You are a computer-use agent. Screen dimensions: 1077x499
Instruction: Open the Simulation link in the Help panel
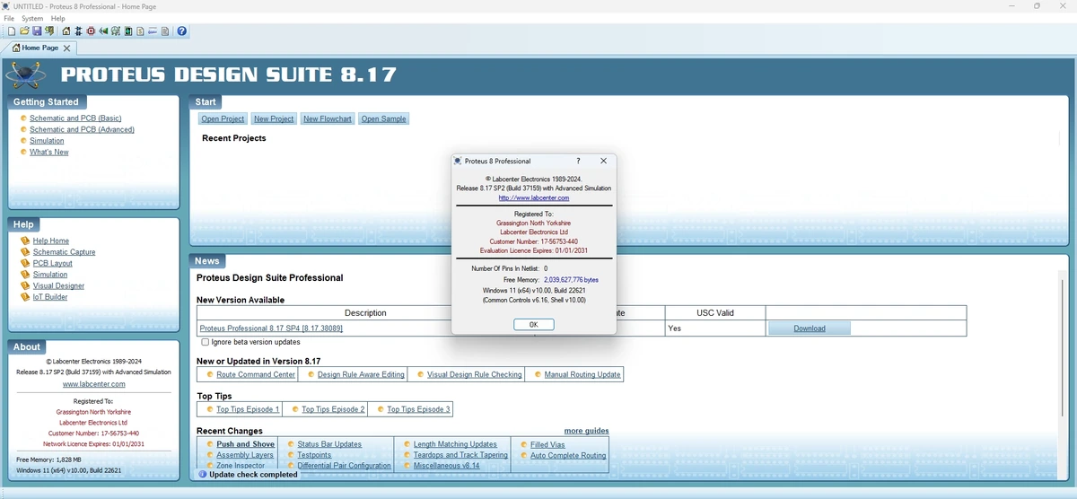(x=50, y=275)
